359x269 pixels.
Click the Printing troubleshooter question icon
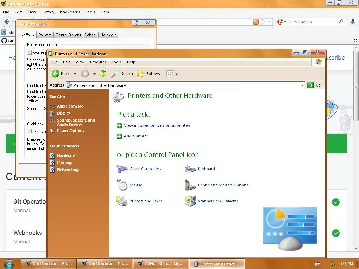[53, 163]
